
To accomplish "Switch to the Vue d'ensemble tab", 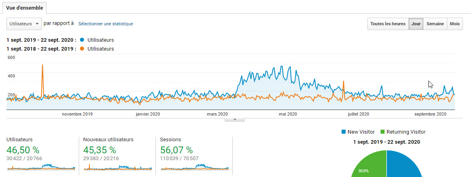I will [25, 8].
